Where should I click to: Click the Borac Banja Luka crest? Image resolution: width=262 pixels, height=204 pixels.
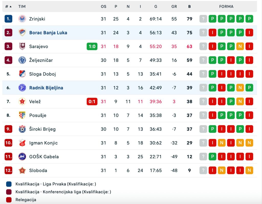(x=22, y=32)
